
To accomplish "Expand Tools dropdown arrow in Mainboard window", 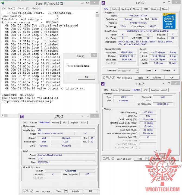I will click(66, 191).
